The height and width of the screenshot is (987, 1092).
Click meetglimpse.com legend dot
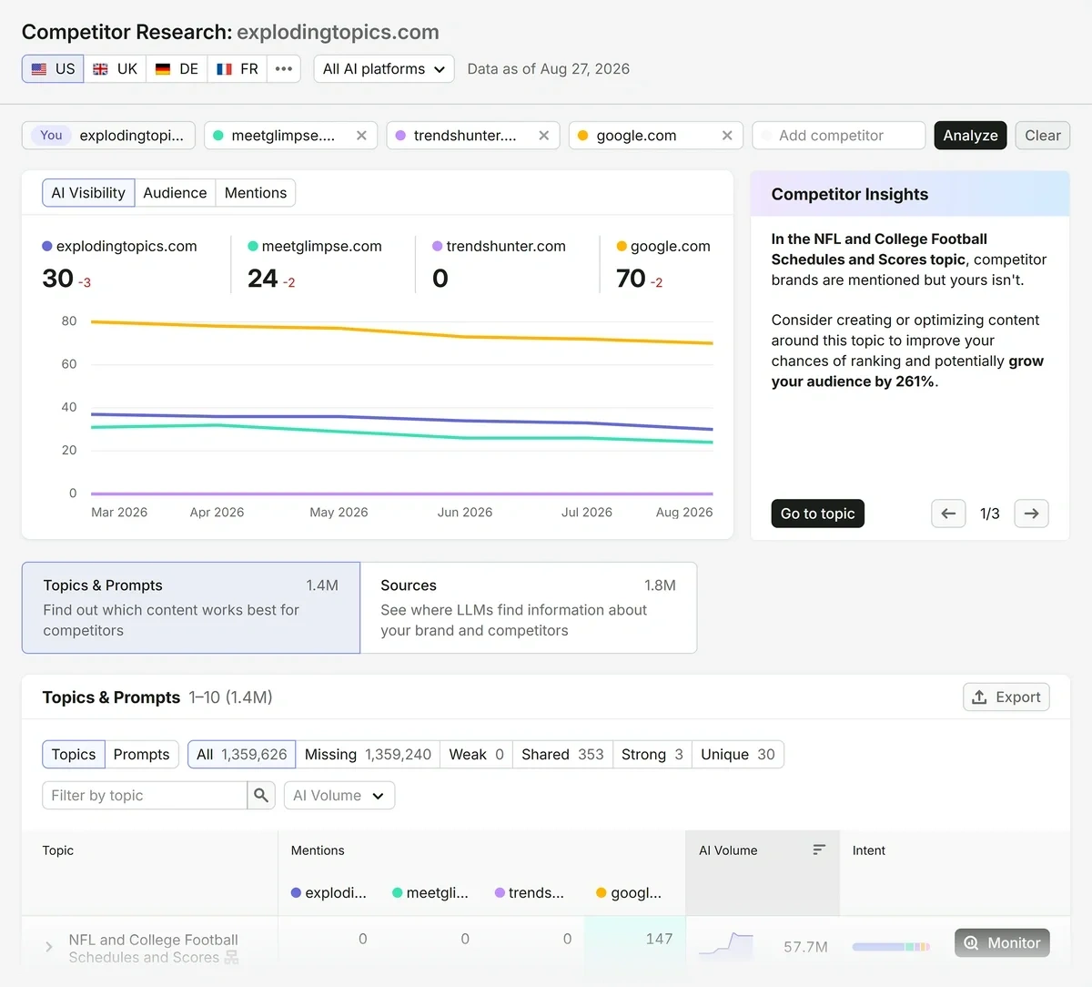tap(253, 247)
